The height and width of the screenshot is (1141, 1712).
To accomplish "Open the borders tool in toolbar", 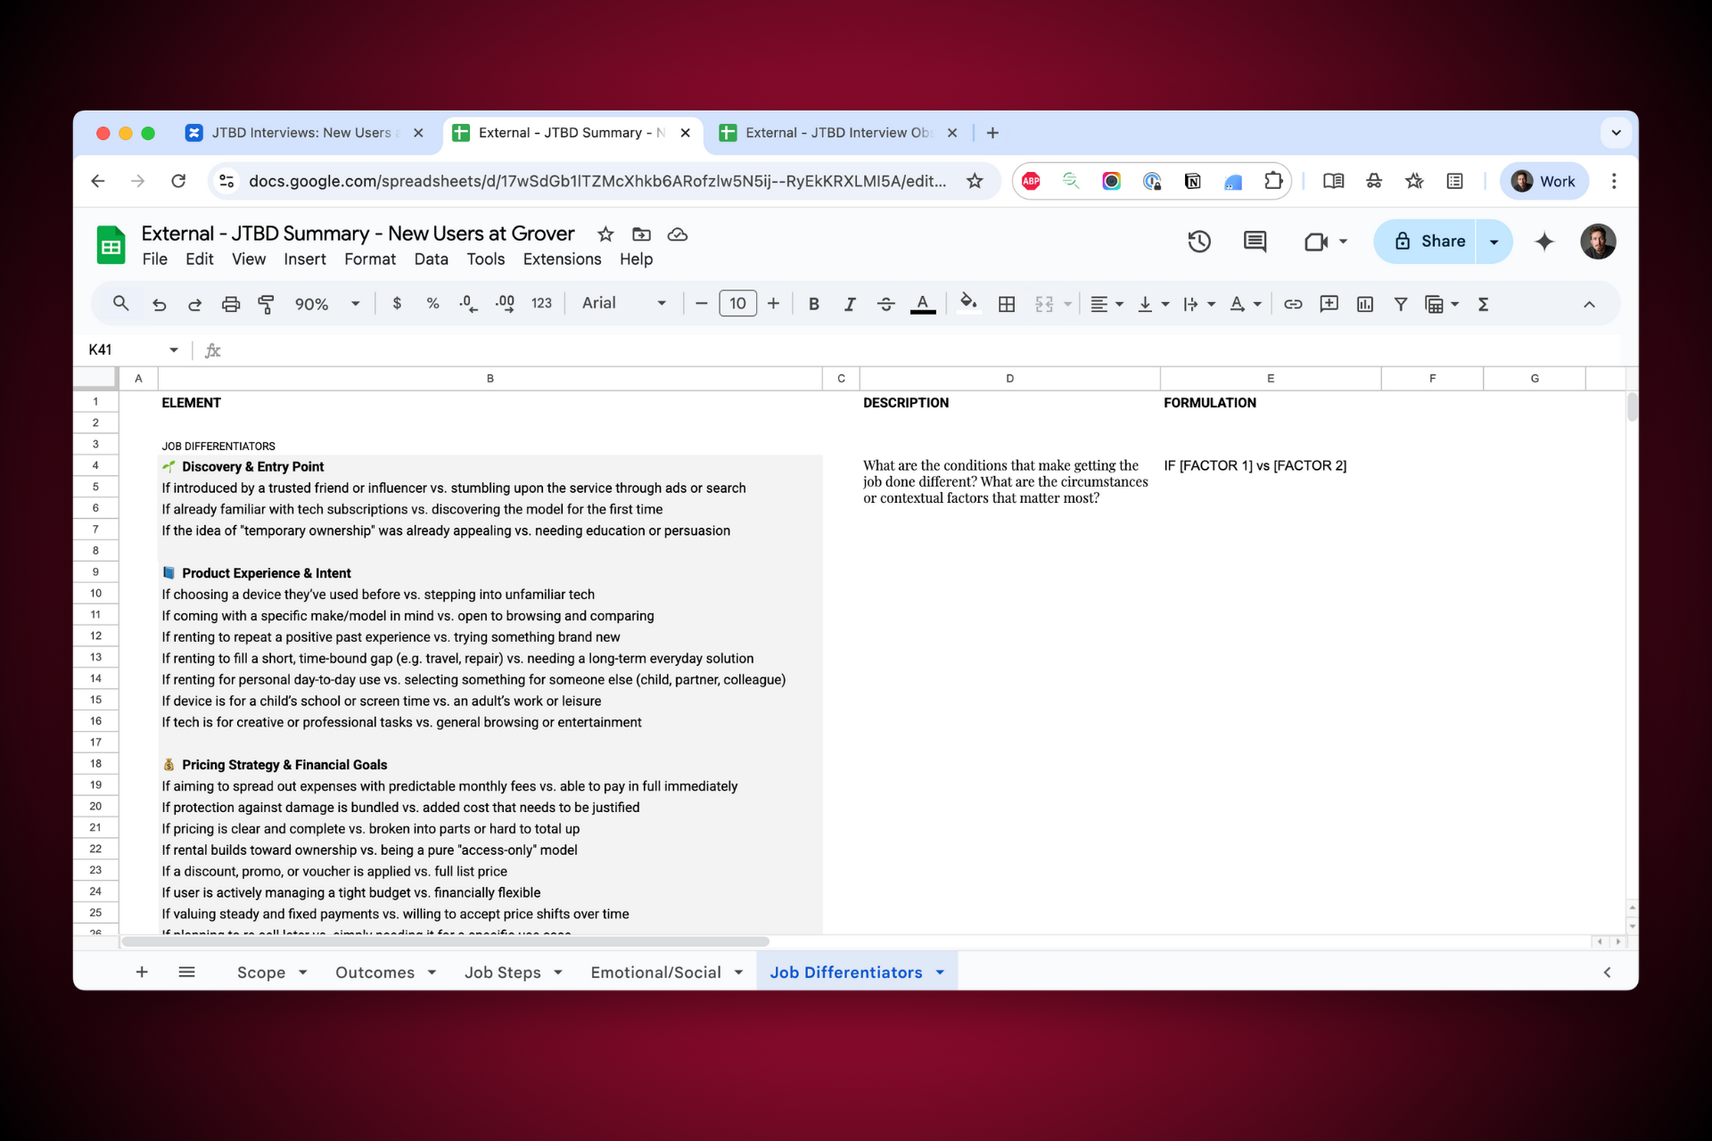I will coord(1007,304).
